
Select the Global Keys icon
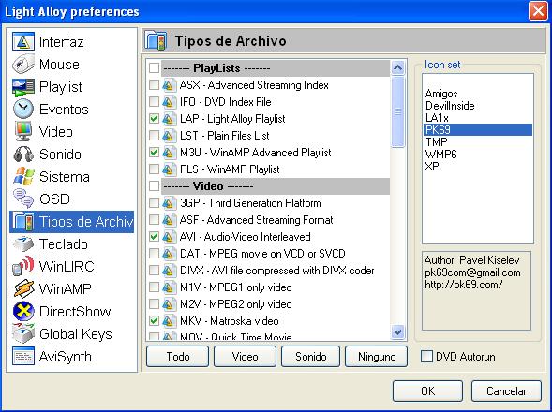23,334
